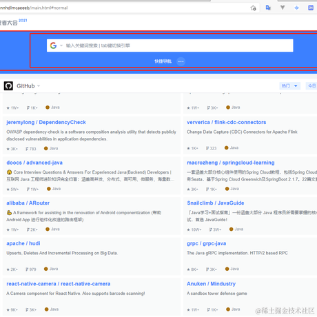Click 'The Java gRPC implementation' description

pyautogui.click(x=237, y=253)
